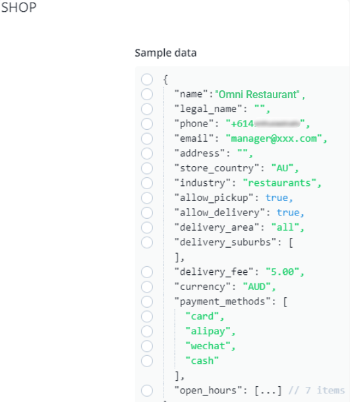Pick the "cash" radio button

coord(147,361)
